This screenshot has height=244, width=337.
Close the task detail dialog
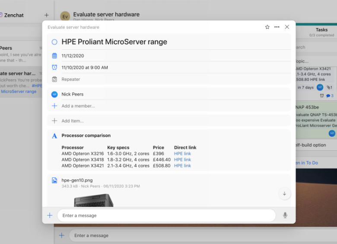(287, 27)
